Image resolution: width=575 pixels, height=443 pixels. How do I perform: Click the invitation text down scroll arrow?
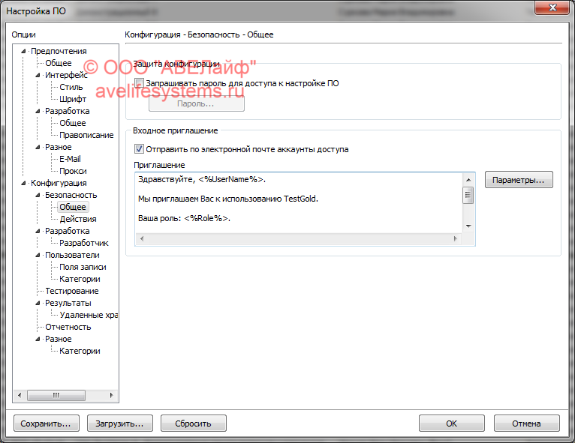point(468,226)
